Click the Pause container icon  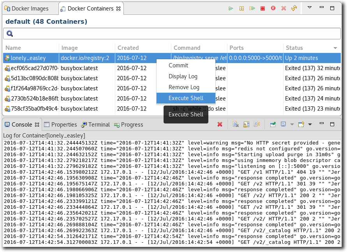point(241,8)
